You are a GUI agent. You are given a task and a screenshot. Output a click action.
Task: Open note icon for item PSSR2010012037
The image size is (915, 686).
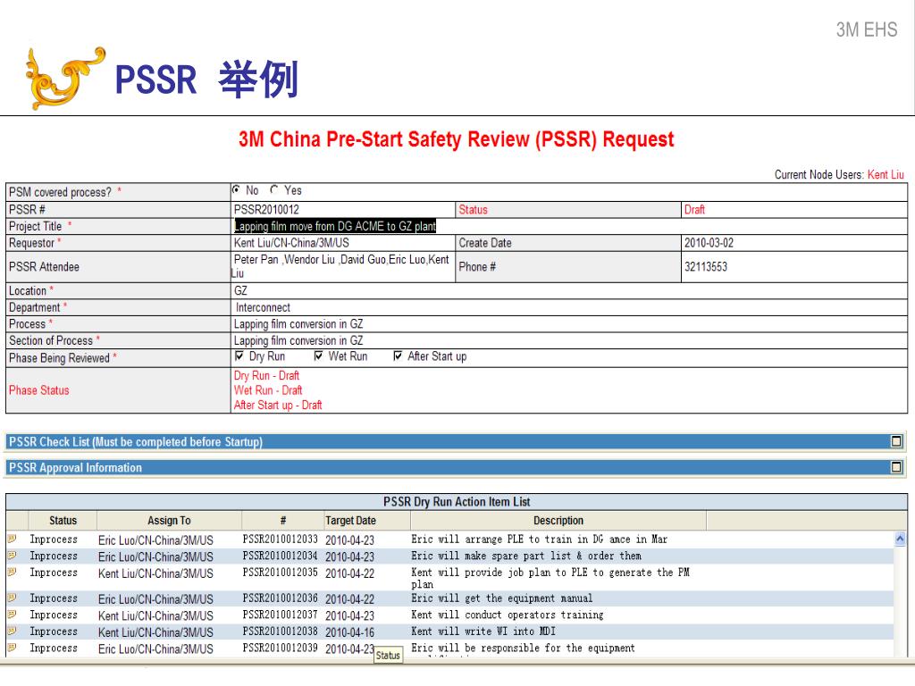(x=12, y=615)
